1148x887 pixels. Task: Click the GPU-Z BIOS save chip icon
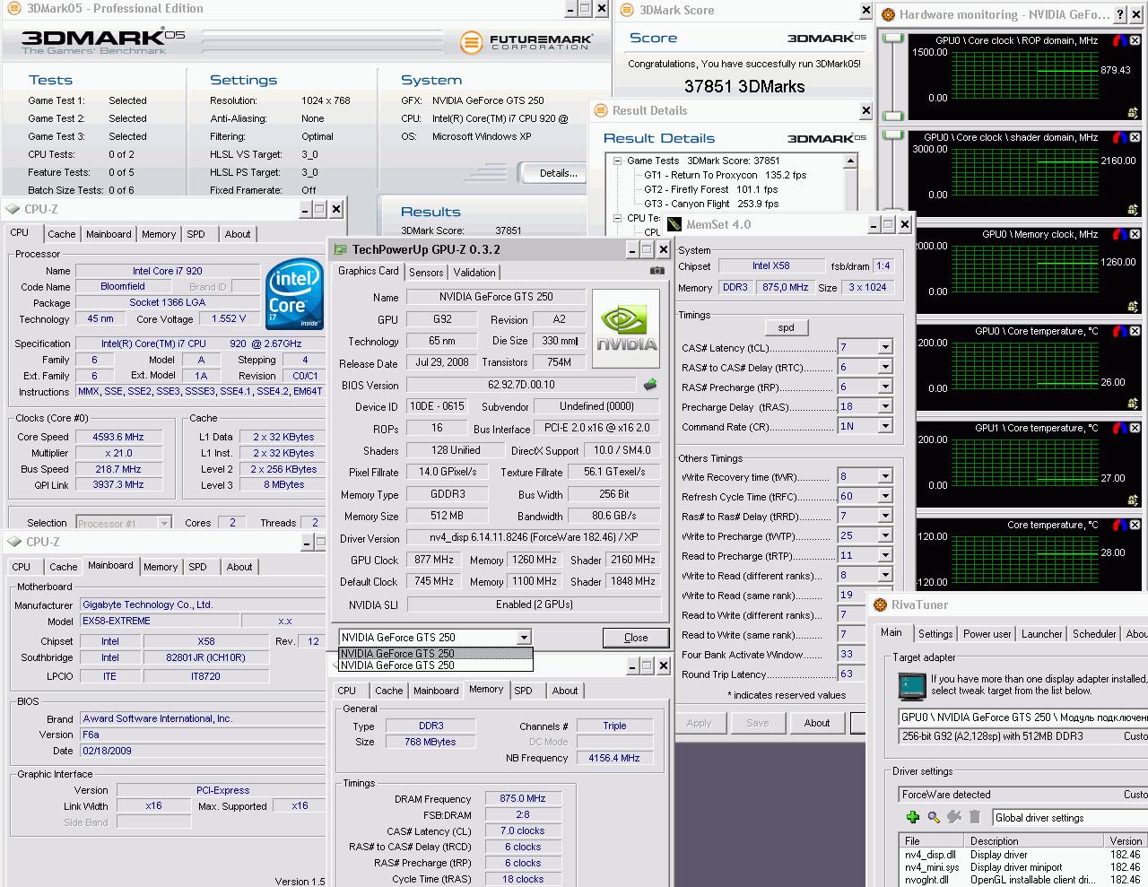(x=649, y=385)
